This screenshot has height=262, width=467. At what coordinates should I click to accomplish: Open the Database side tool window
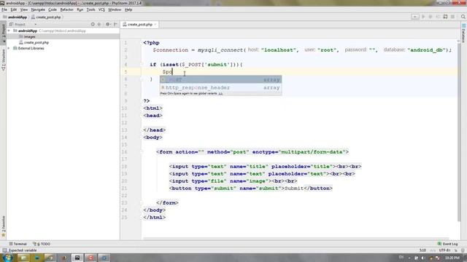coord(464,34)
